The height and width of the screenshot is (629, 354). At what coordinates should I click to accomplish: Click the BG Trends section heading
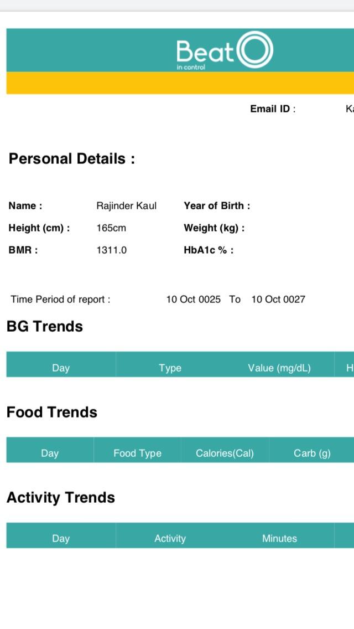(x=45, y=327)
